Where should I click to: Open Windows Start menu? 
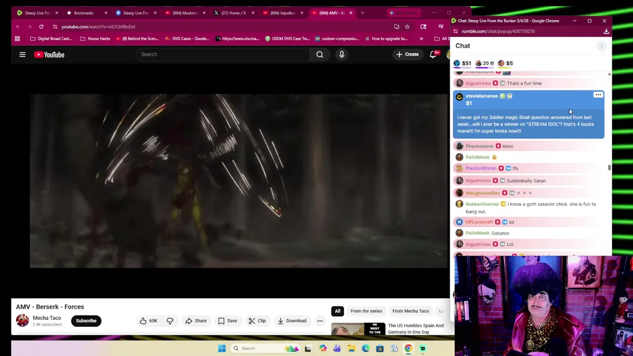tap(222, 349)
